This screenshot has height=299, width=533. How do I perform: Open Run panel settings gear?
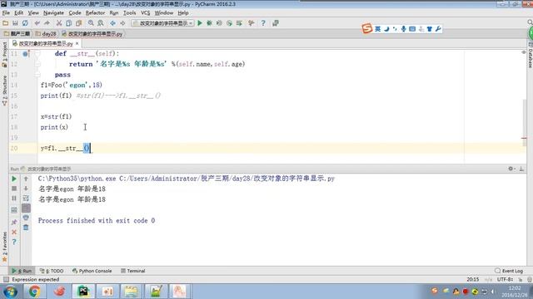(x=511, y=169)
